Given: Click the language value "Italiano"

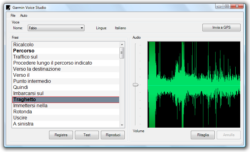Looking at the screenshot, I should [x=120, y=28].
